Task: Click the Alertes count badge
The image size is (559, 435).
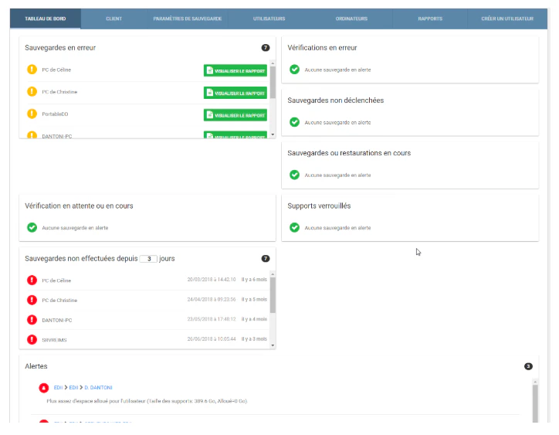Action: 528,366
